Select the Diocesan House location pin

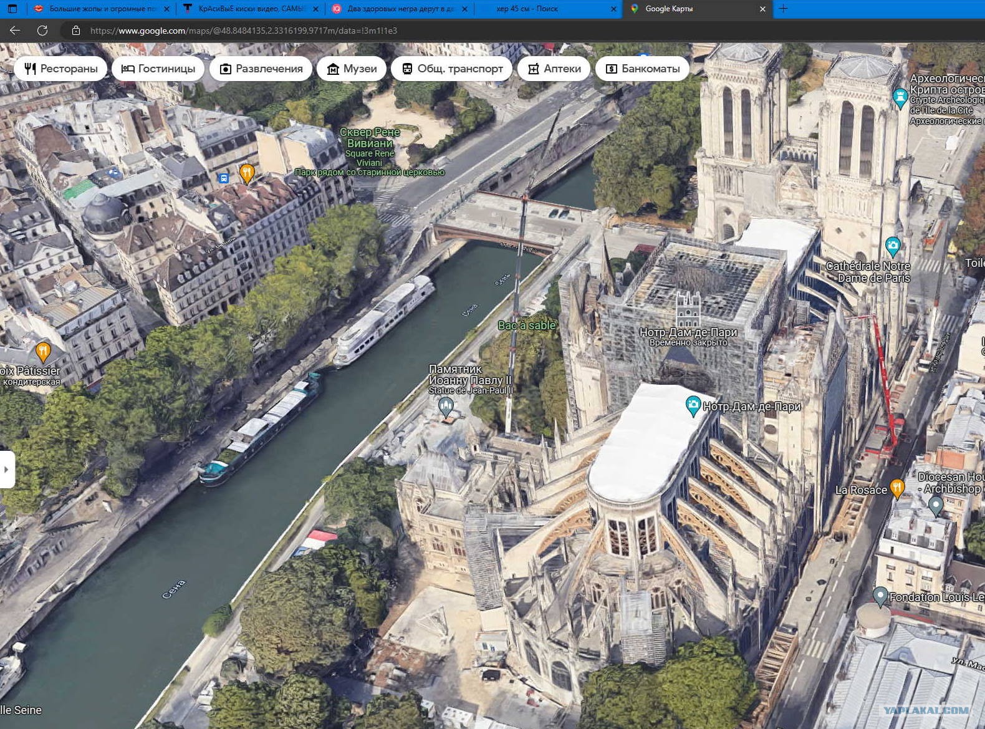click(x=936, y=506)
